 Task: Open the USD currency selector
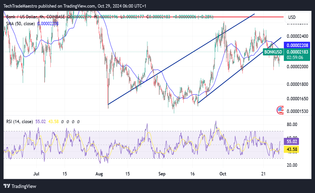[292, 17]
